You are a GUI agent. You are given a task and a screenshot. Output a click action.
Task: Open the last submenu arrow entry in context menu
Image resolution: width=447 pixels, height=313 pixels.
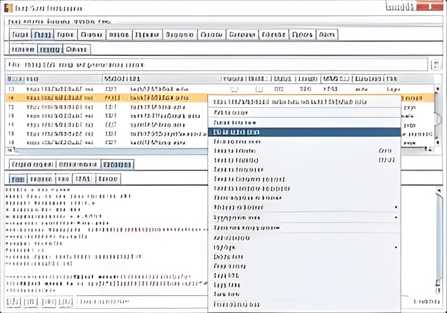305,248
